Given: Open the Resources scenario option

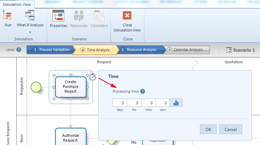Looking at the screenshot, I should point(79,19).
